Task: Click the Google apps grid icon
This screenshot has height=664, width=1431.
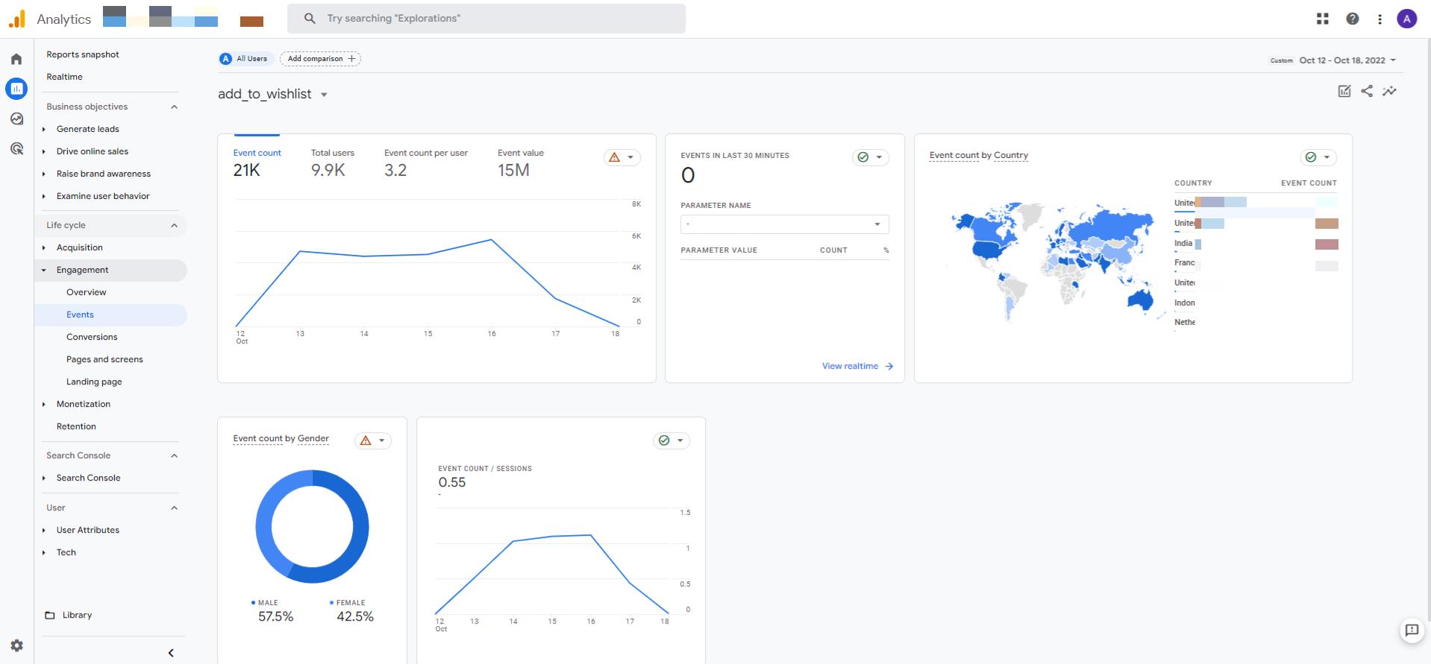Action: tap(1323, 19)
